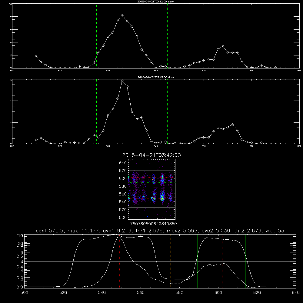Click the second-peak diamond near 854 in dawn plot
Screen dimensions: 303x303
(223, 46)
